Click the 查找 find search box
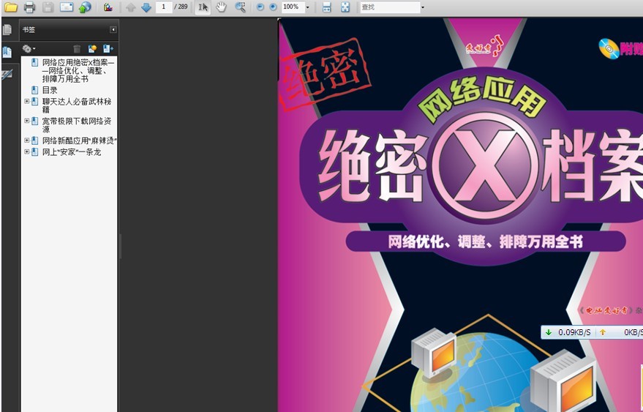The image size is (643, 412). (x=390, y=7)
